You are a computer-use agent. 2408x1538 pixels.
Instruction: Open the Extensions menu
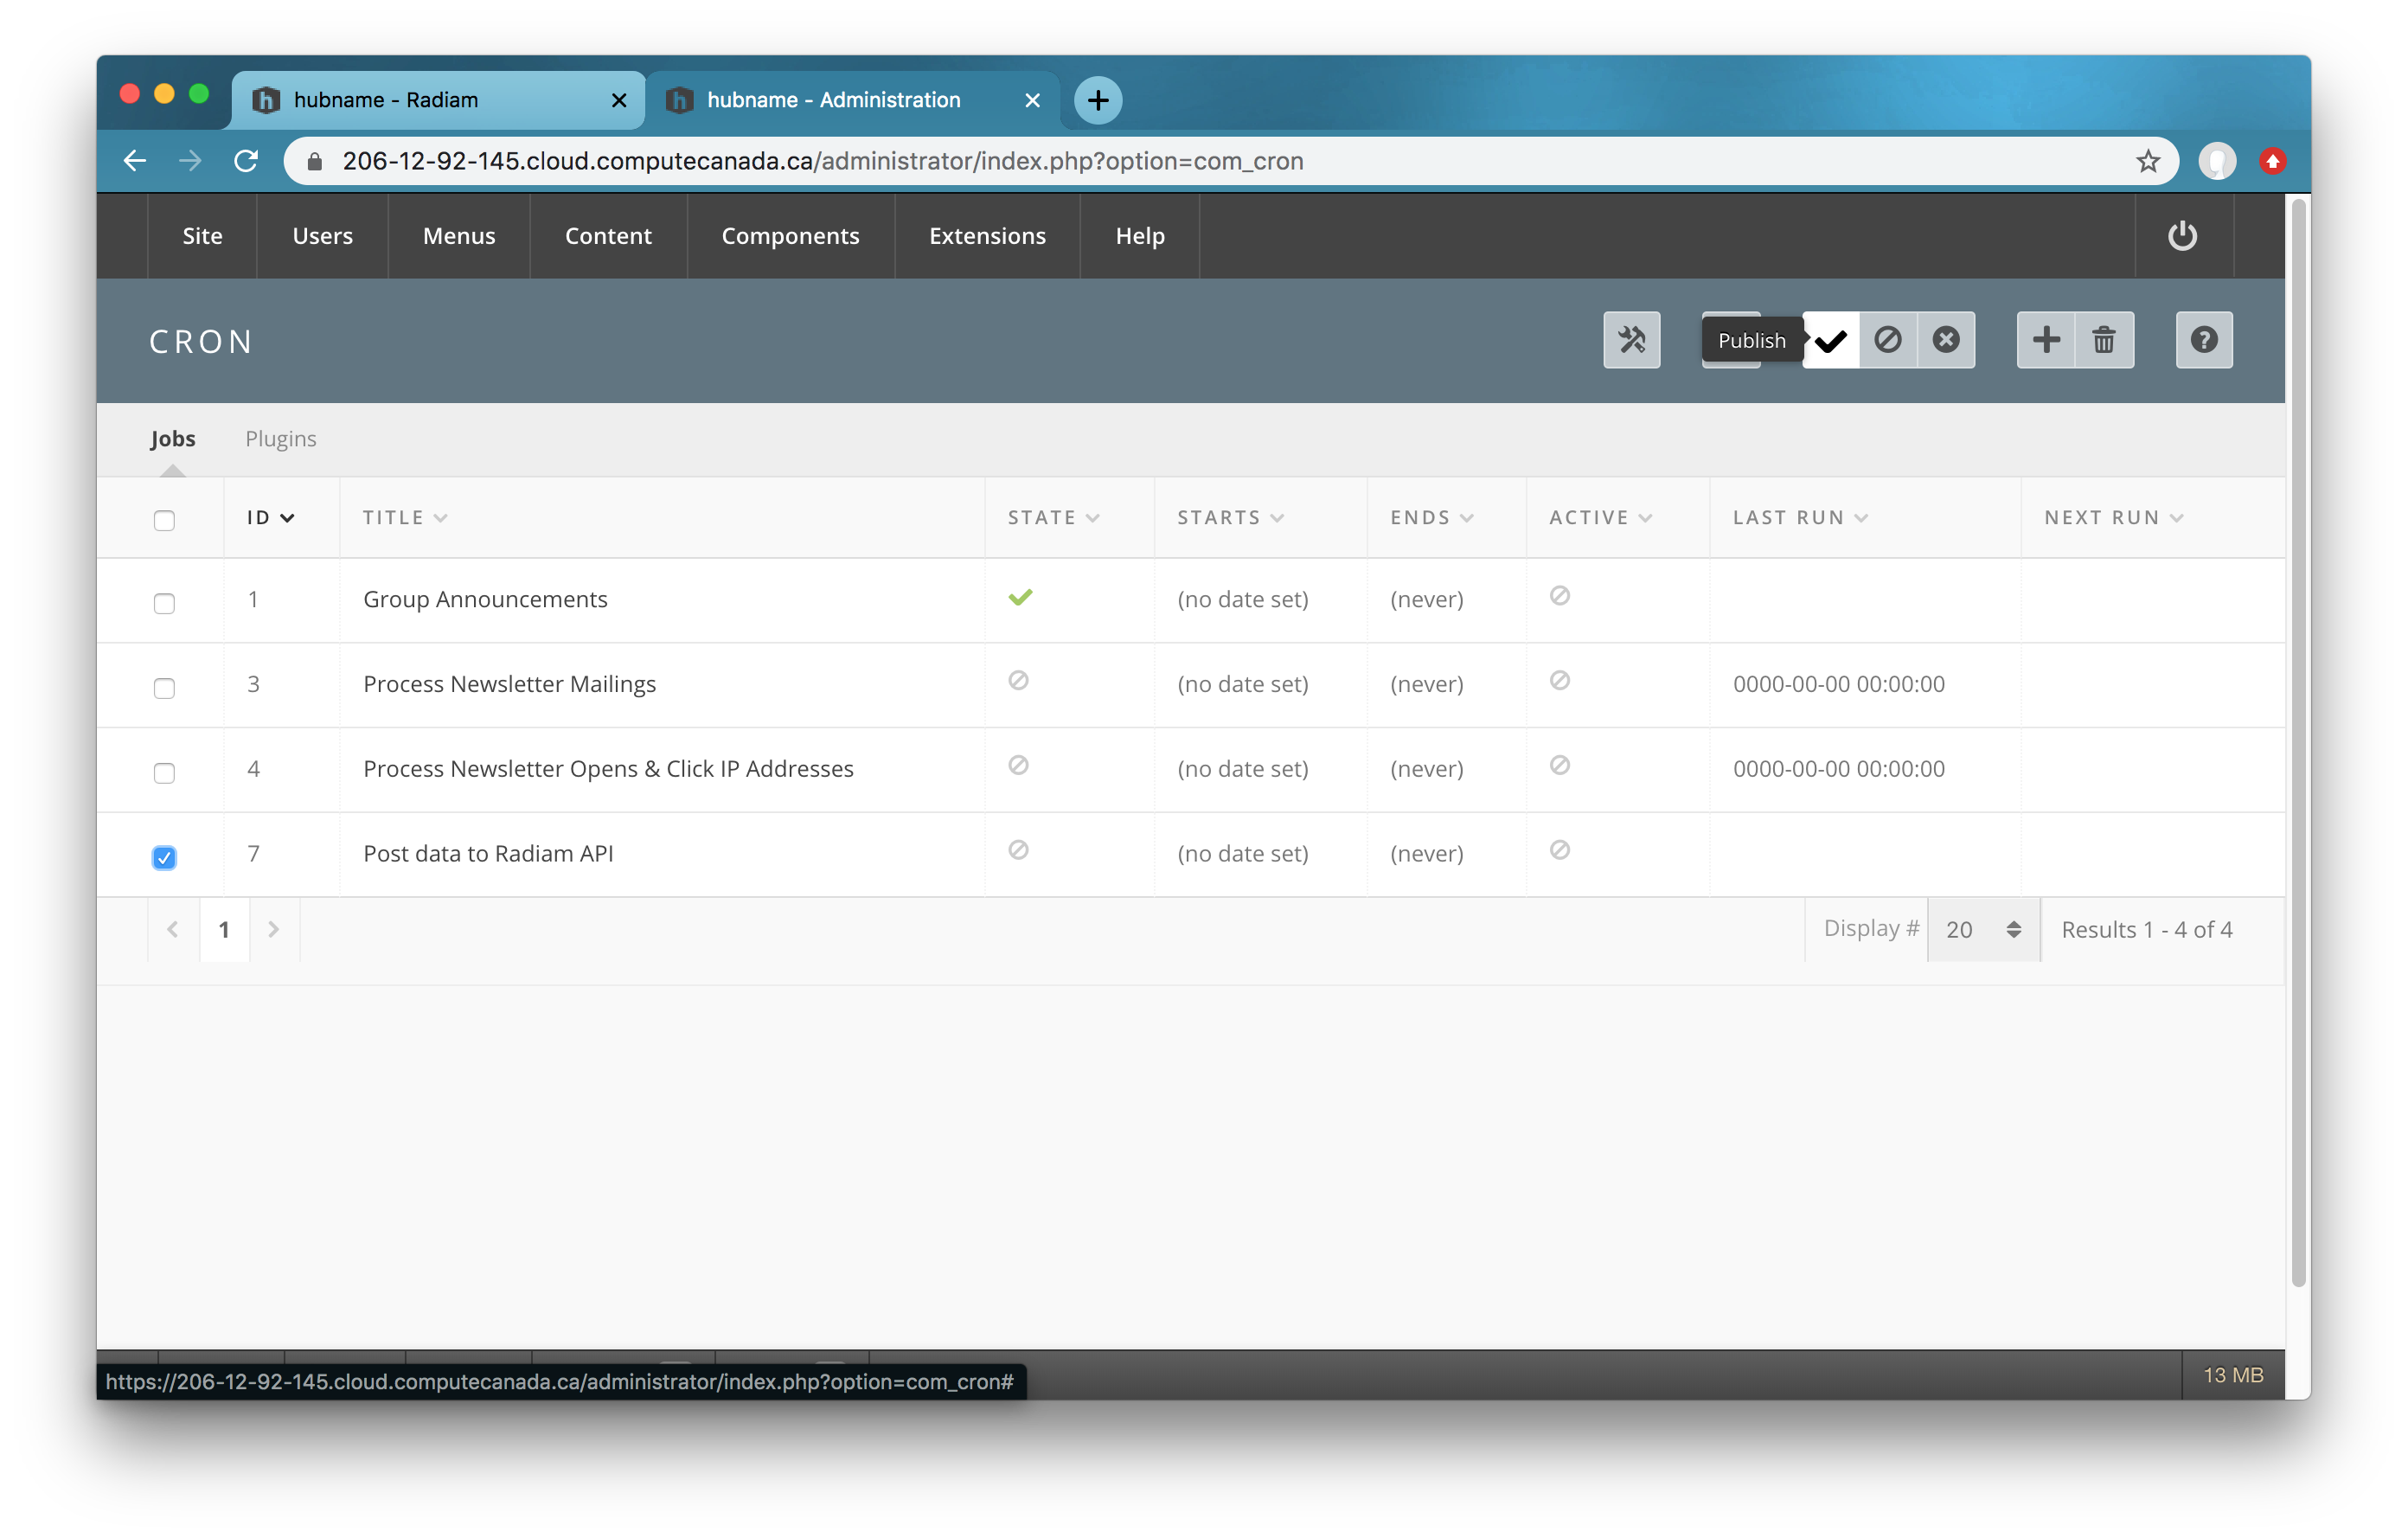(x=987, y=236)
